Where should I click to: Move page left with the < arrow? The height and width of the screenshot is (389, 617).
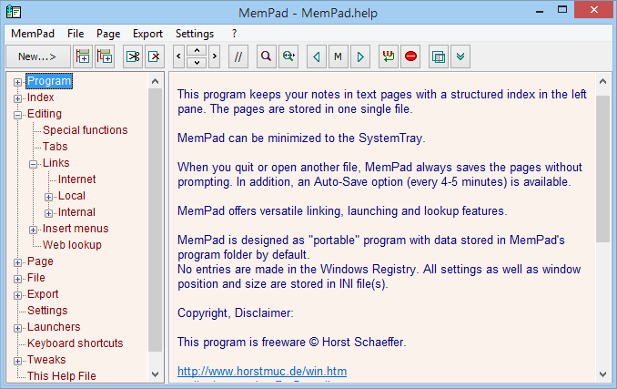[x=178, y=56]
